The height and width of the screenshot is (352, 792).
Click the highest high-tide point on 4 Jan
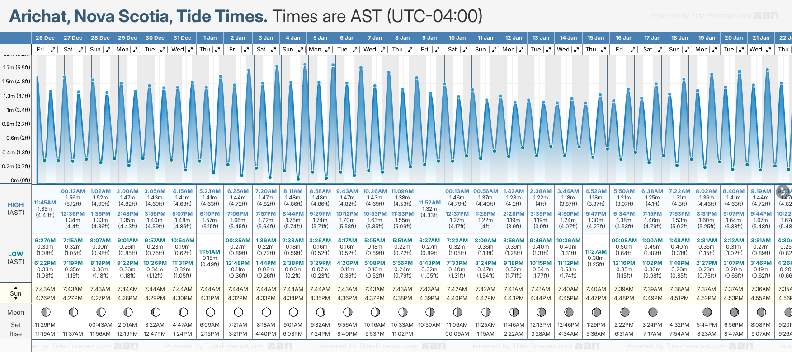(x=305, y=65)
